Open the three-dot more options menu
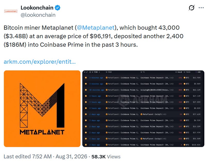 pos(201,8)
